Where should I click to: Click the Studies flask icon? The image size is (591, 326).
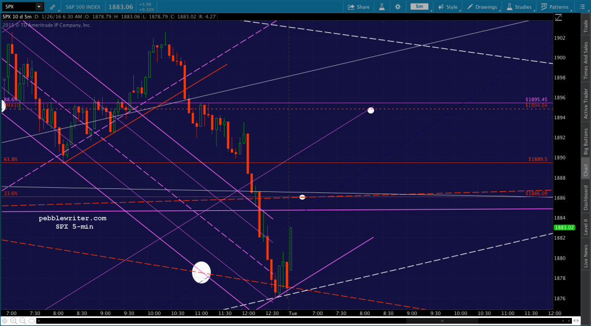510,7
